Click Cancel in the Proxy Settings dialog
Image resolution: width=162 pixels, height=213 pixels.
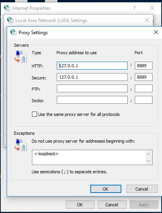coord(142,189)
